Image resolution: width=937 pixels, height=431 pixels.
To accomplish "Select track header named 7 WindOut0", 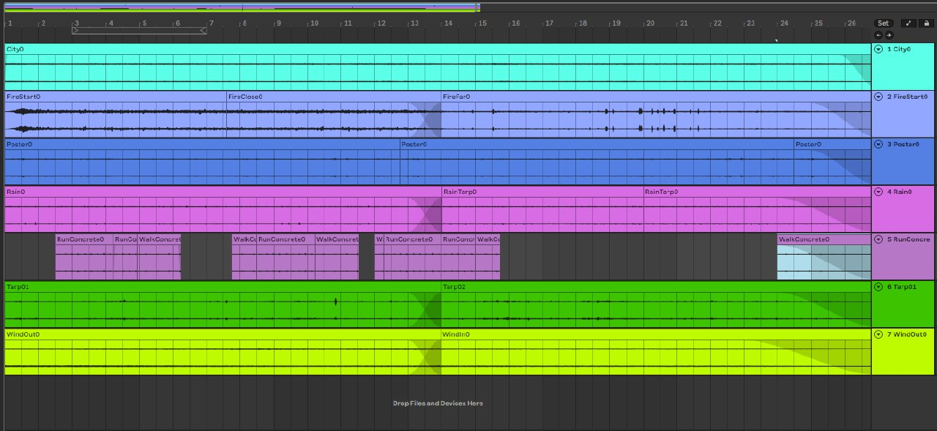I will pyautogui.click(x=903, y=352).
